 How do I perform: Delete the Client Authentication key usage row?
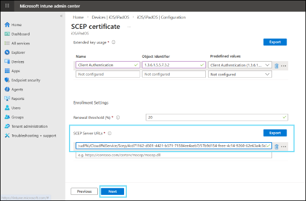coord(277,66)
